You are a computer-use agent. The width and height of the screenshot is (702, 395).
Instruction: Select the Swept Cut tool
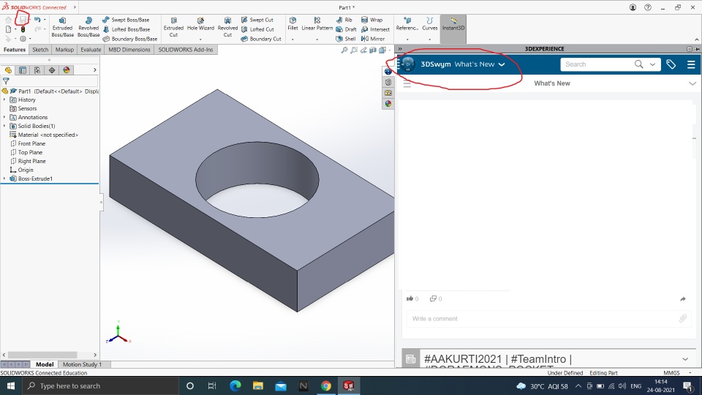257,20
